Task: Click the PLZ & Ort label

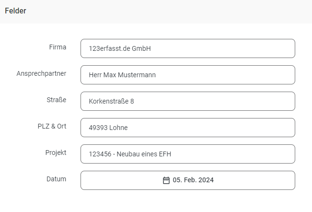Action: point(52,126)
